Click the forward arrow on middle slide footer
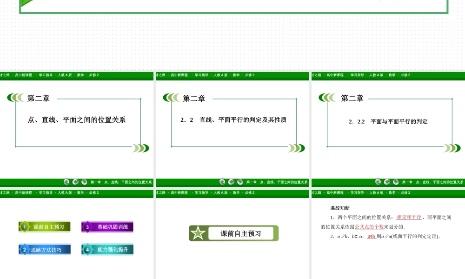465x279 pixels. click(240, 181)
